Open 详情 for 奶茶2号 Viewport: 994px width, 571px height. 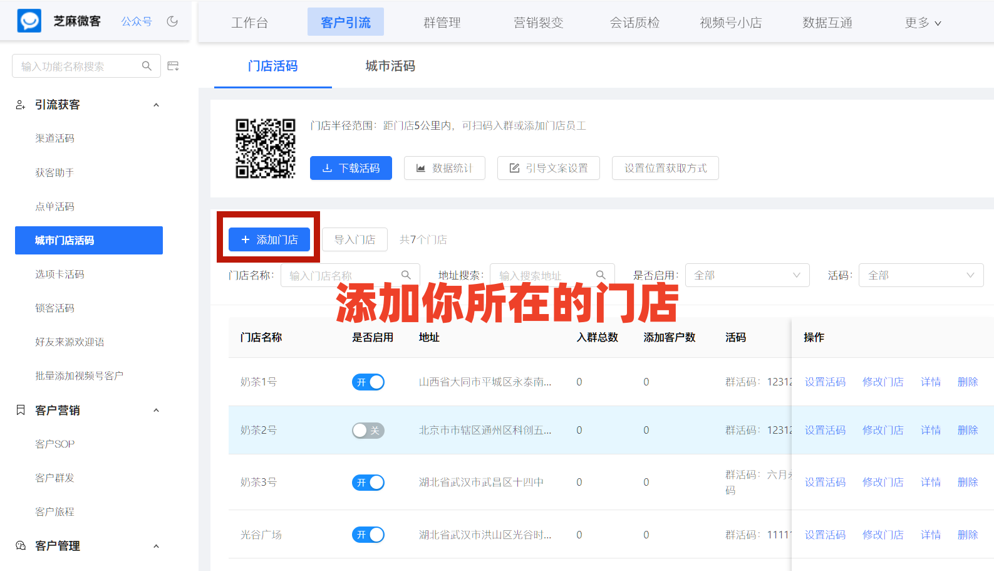pos(931,430)
